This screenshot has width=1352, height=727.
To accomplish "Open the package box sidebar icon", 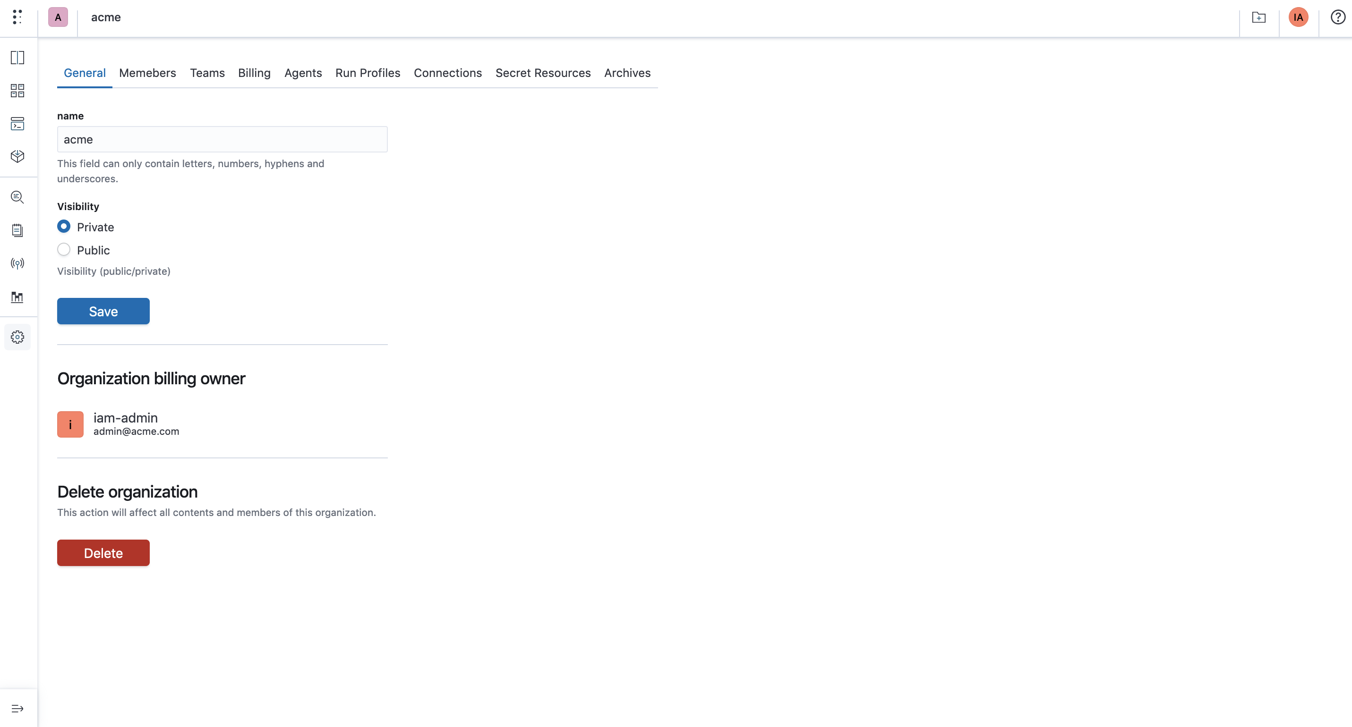I will tap(17, 156).
